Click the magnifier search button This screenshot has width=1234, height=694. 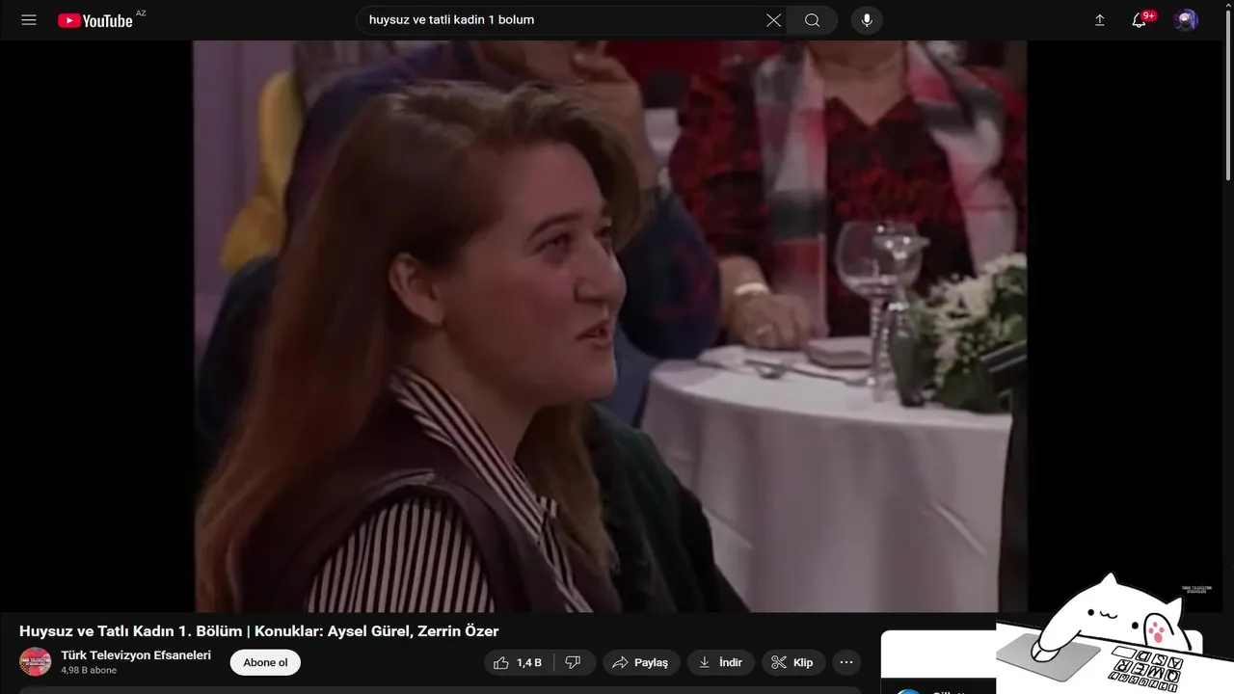tap(812, 20)
